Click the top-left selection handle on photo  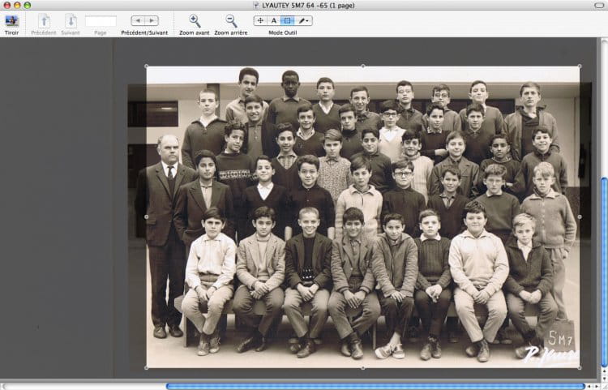(146, 66)
